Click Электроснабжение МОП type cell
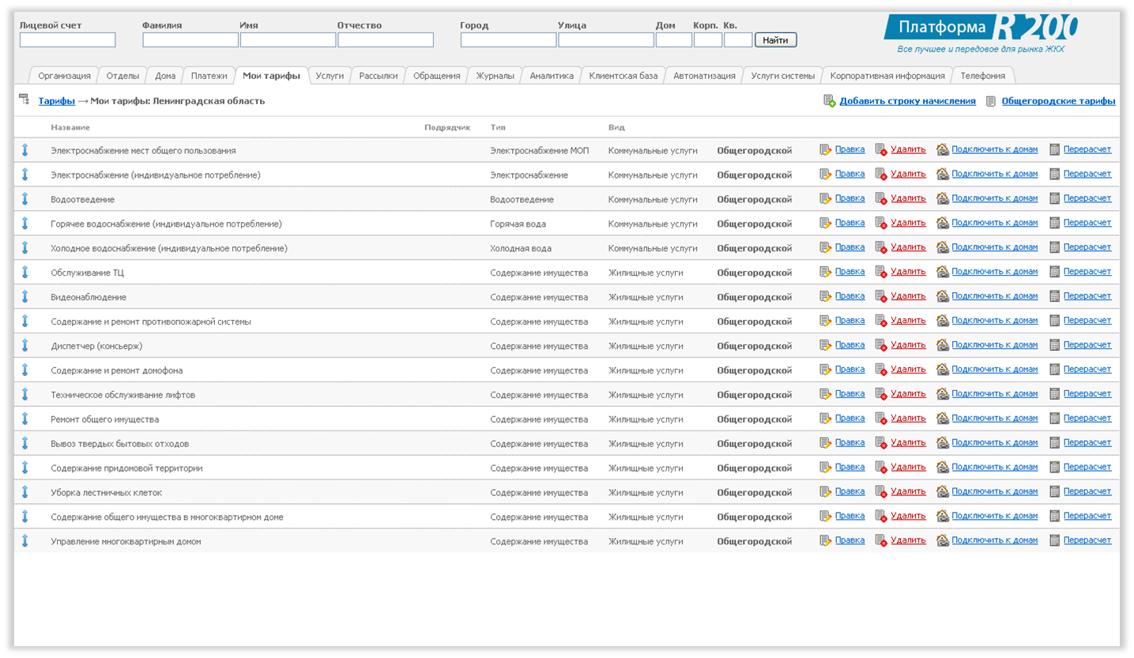The height and width of the screenshot is (658, 1134). [x=540, y=150]
